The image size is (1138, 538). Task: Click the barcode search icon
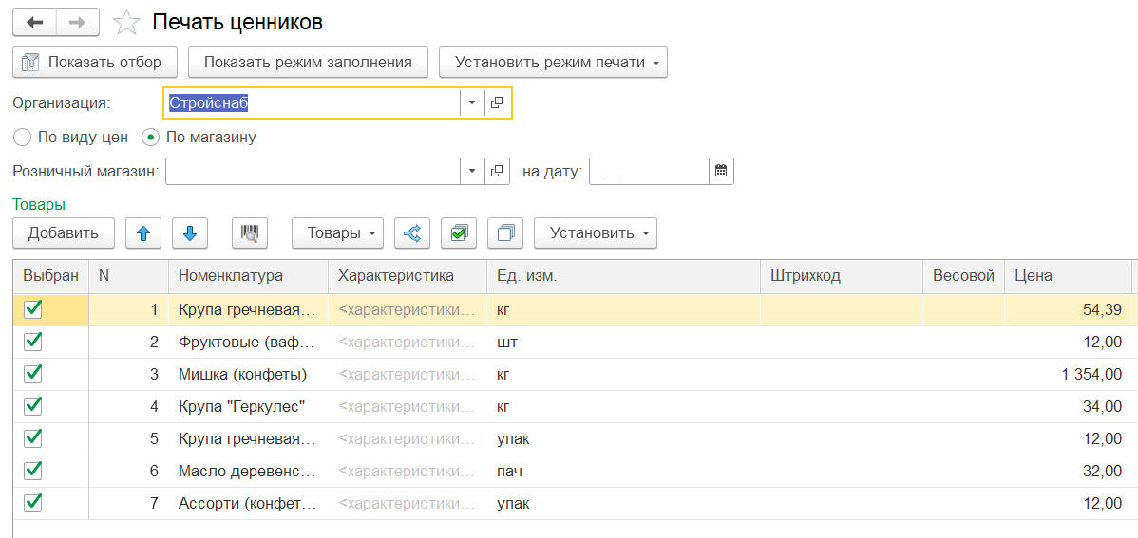coord(250,233)
